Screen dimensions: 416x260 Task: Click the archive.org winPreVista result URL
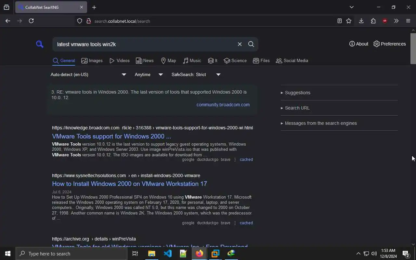pos(94,239)
